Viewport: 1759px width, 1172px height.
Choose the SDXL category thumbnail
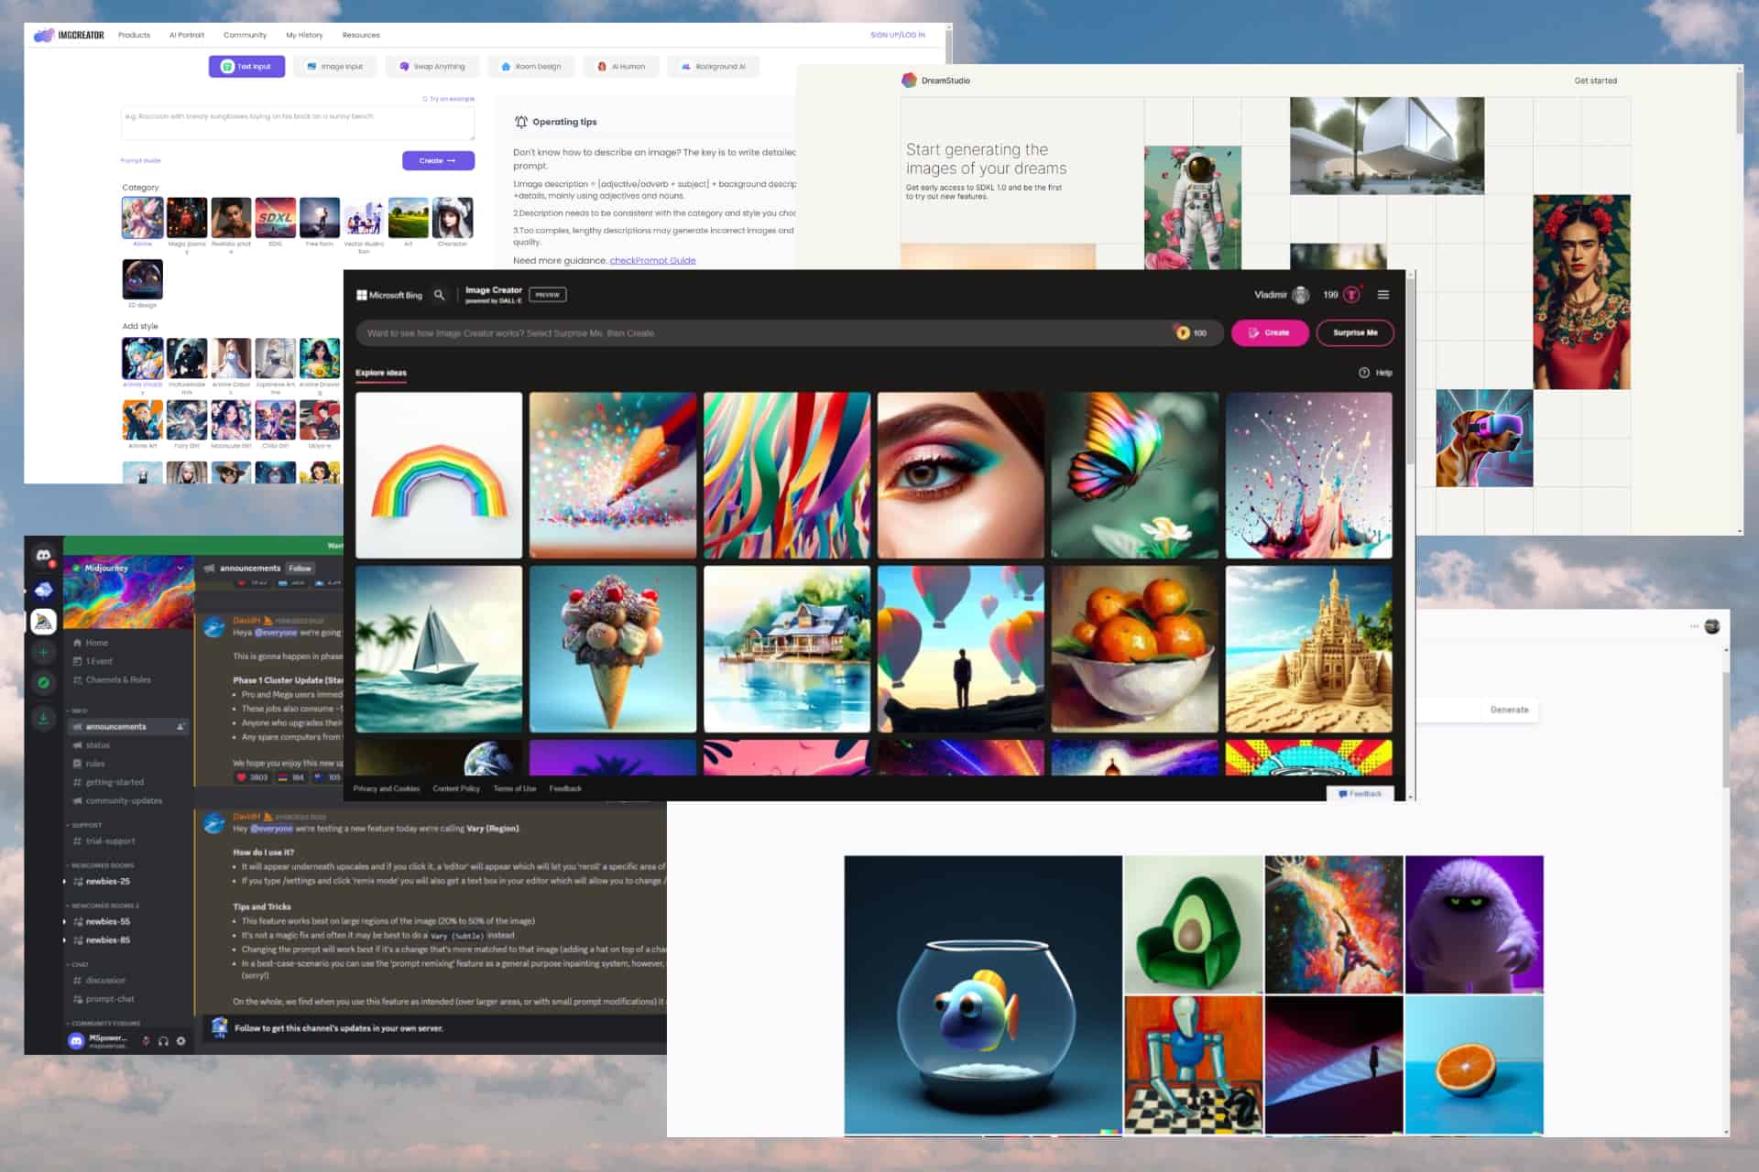click(275, 218)
